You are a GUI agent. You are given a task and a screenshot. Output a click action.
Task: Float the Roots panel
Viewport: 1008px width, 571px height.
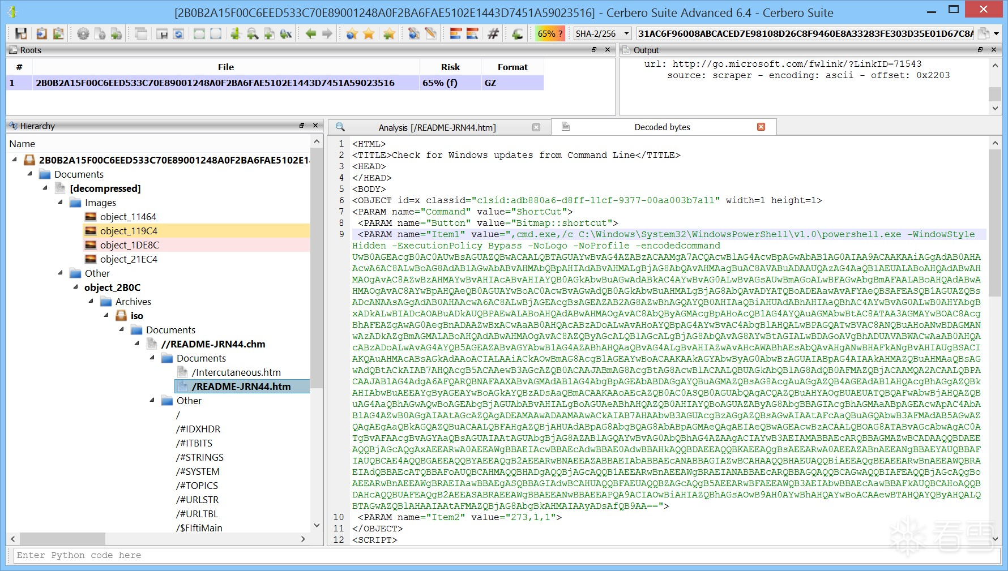point(594,50)
